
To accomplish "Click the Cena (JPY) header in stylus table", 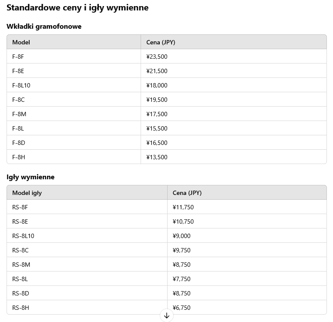I will [x=187, y=193].
